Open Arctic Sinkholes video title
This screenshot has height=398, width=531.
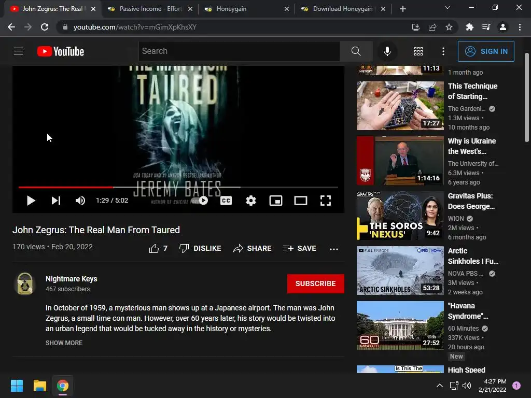click(x=473, y=256)
